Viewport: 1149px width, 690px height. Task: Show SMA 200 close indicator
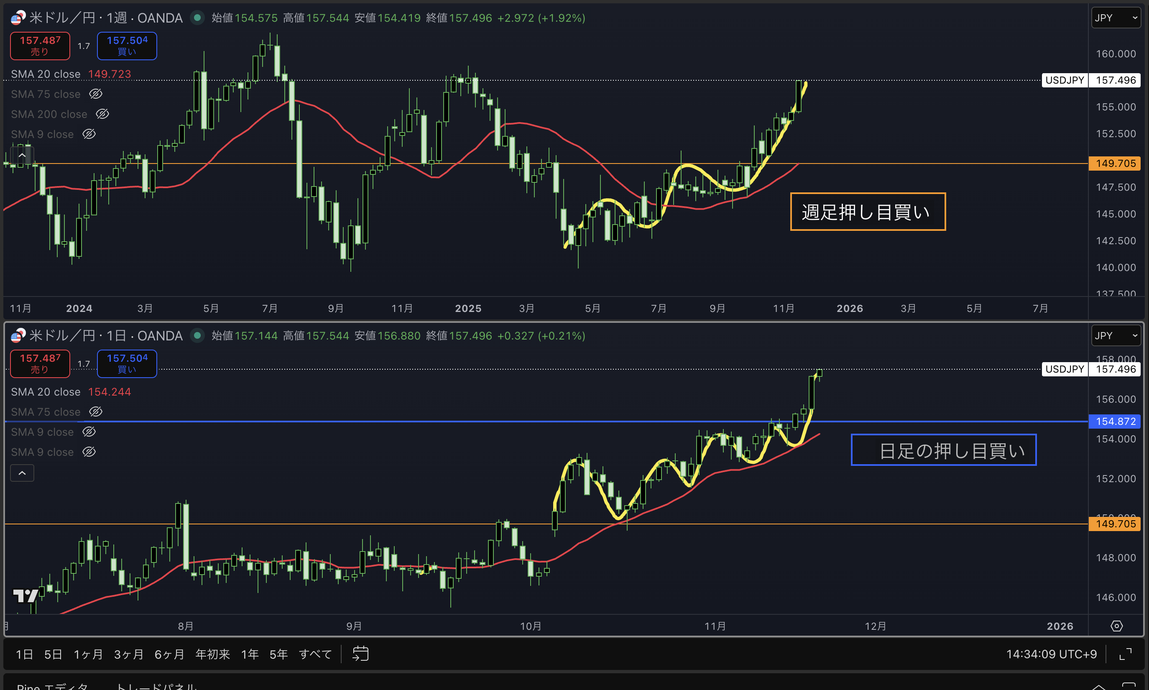pyautogui.click(x=102, y=114)
